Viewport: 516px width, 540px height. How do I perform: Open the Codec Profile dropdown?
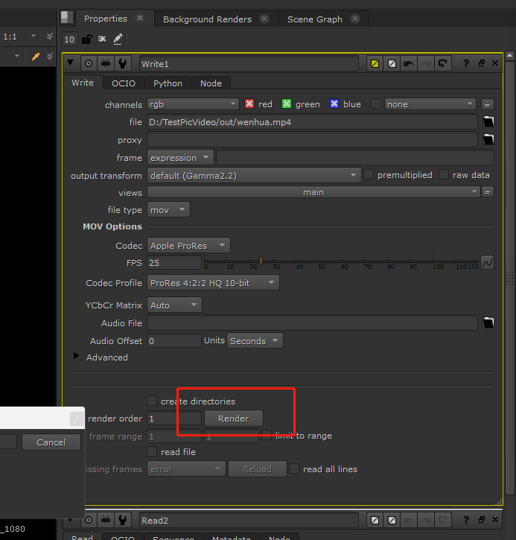[x=213, y=283]
